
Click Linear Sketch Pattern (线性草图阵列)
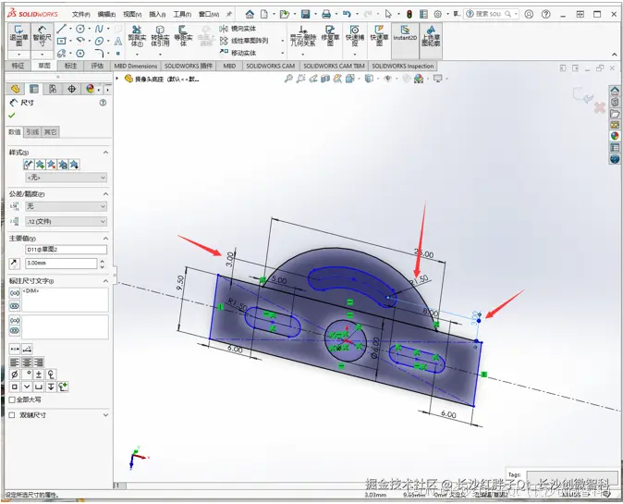[244, 41]
